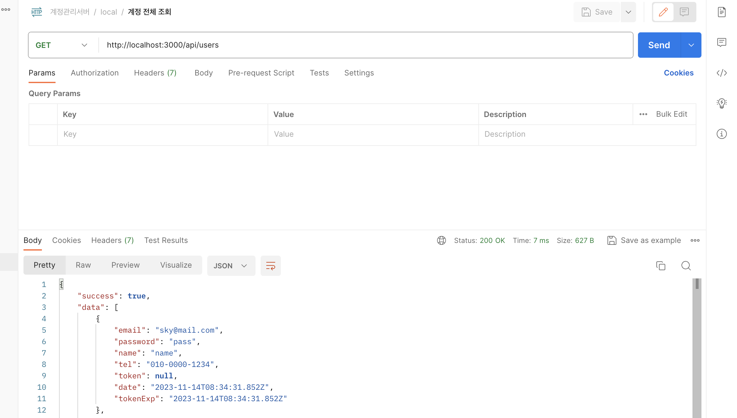Click the "sky@mail.com" email value

click(187, 330)
